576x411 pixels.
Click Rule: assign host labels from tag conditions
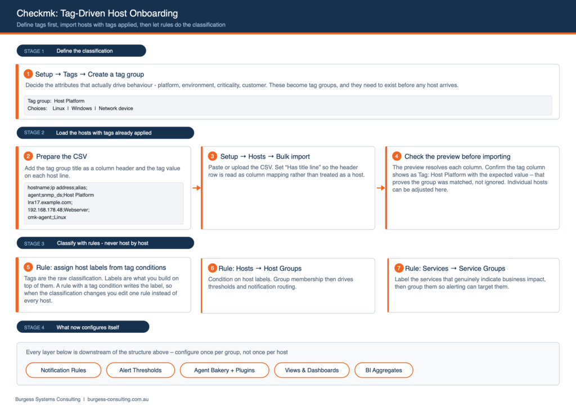(x=101, y=268)
